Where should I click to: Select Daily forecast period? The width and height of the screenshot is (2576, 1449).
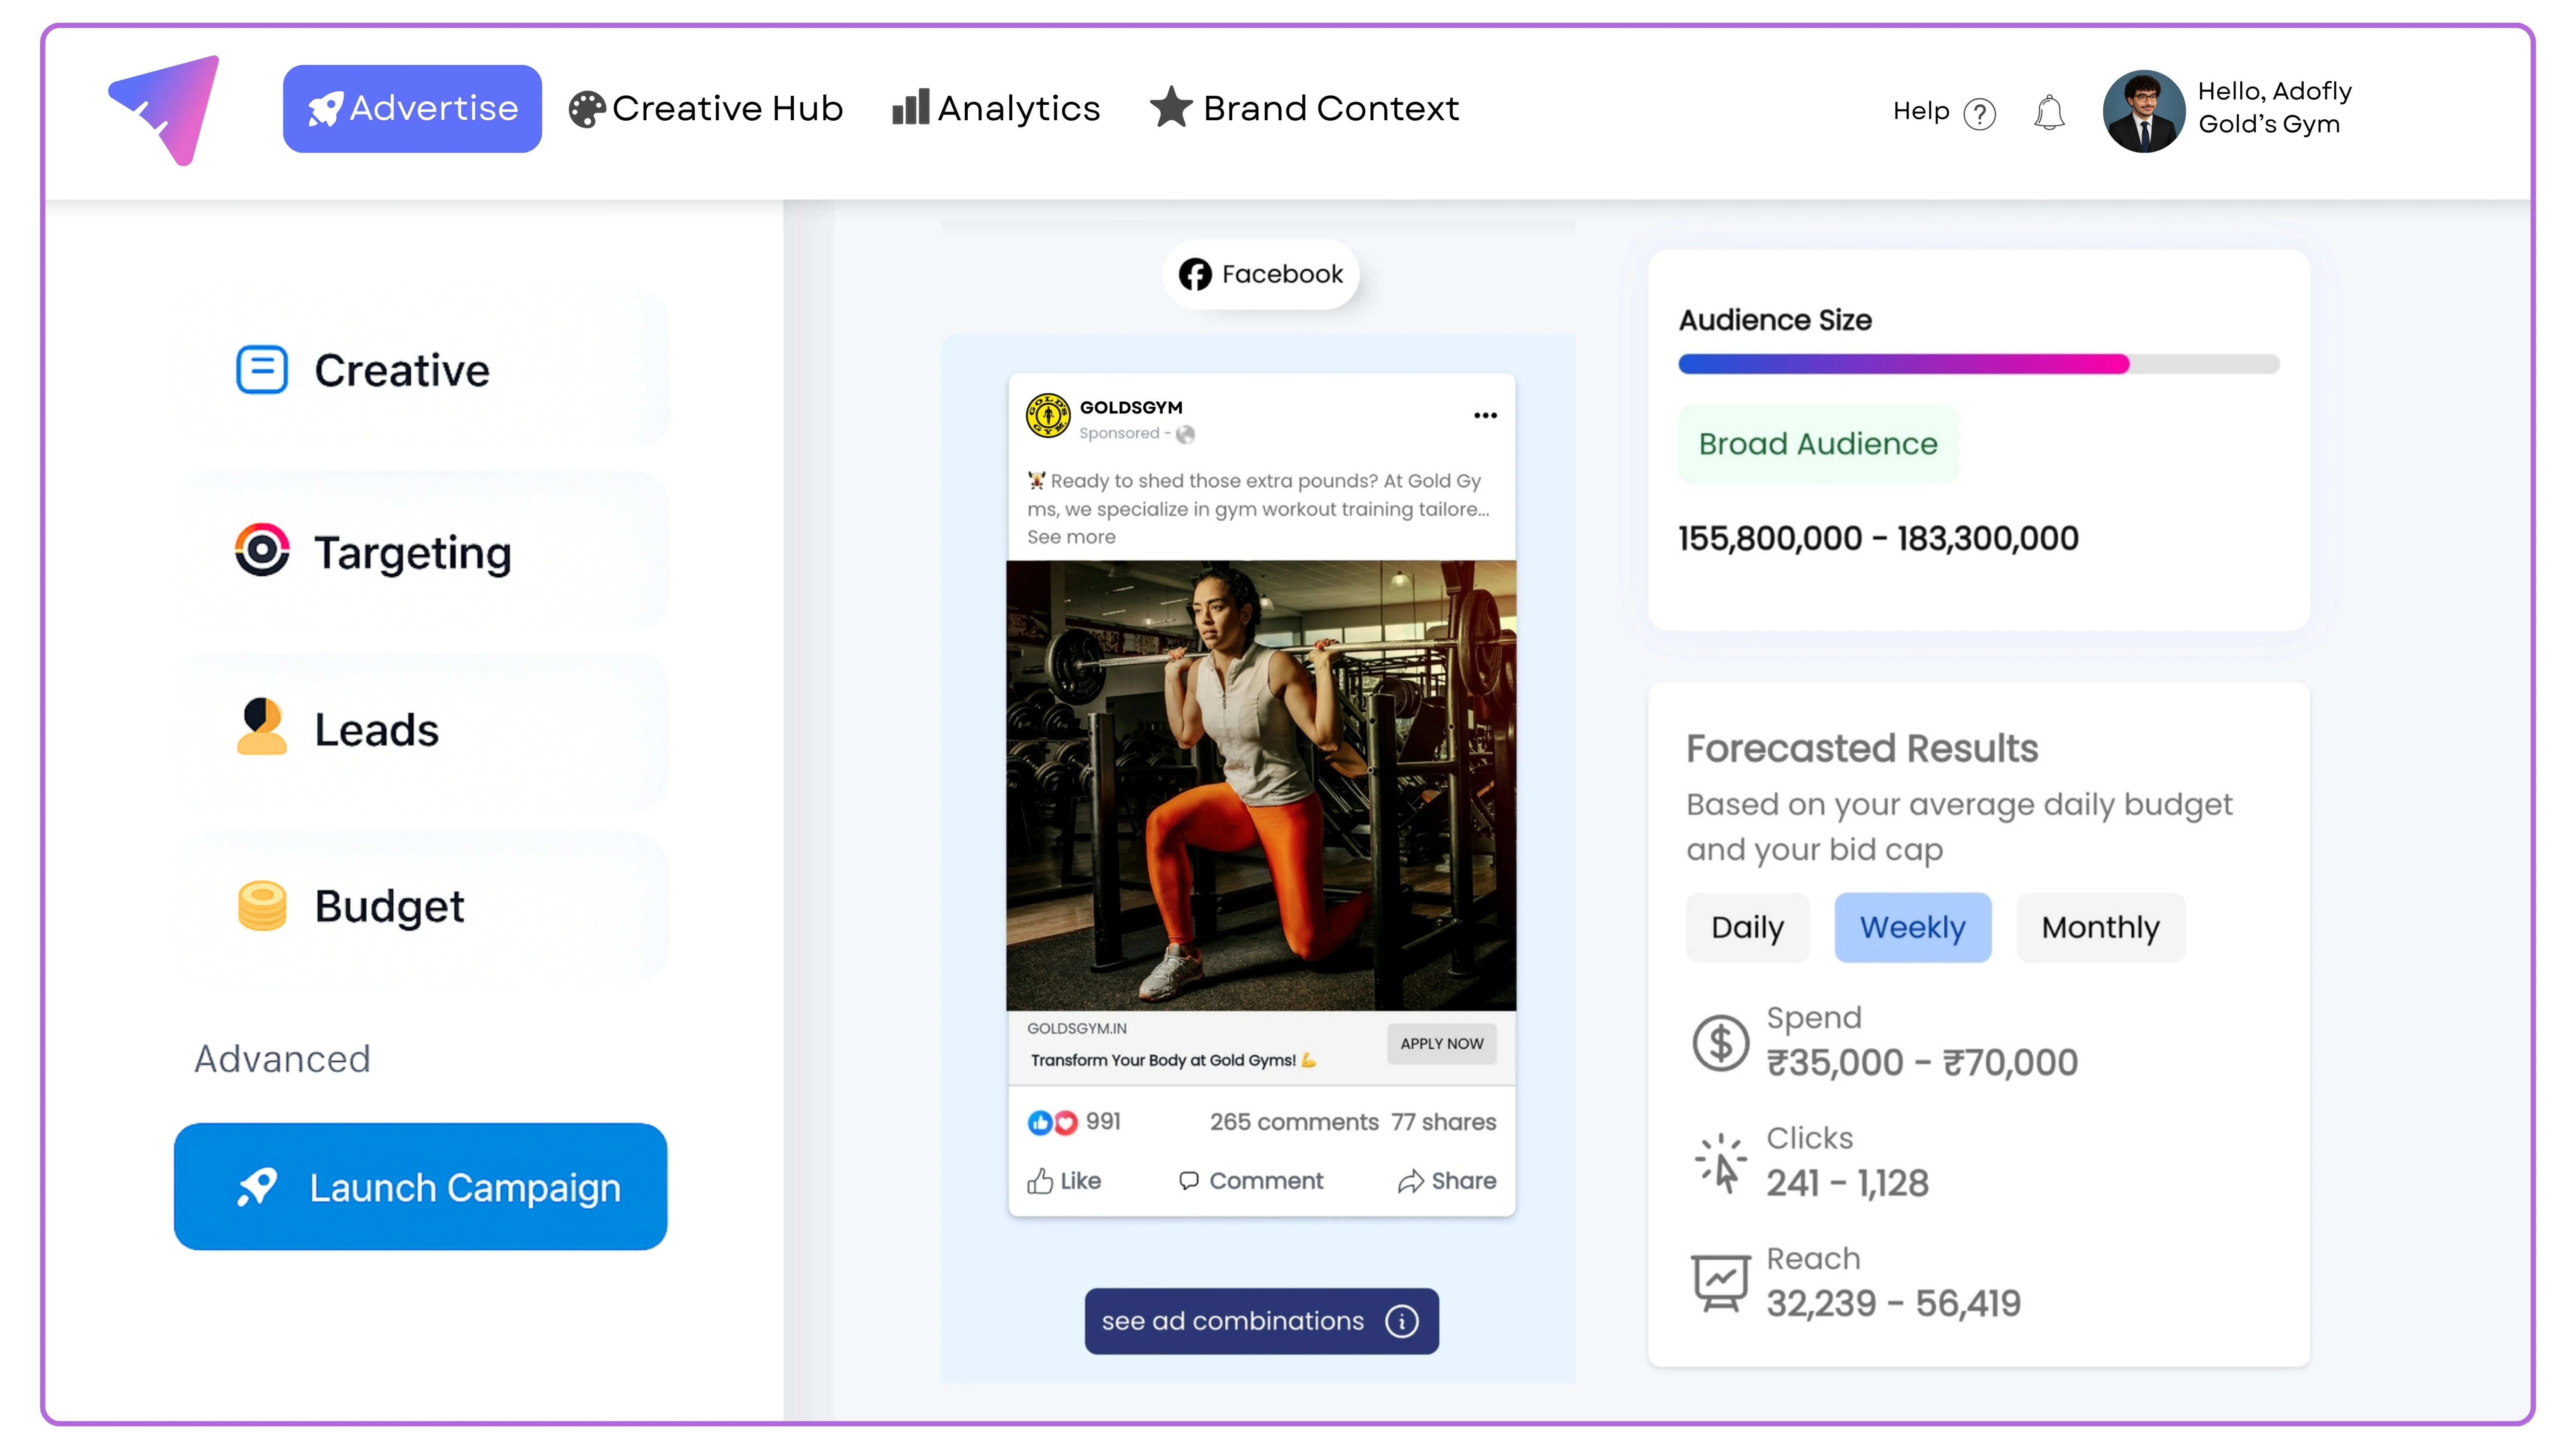[x=1747, y=927]
